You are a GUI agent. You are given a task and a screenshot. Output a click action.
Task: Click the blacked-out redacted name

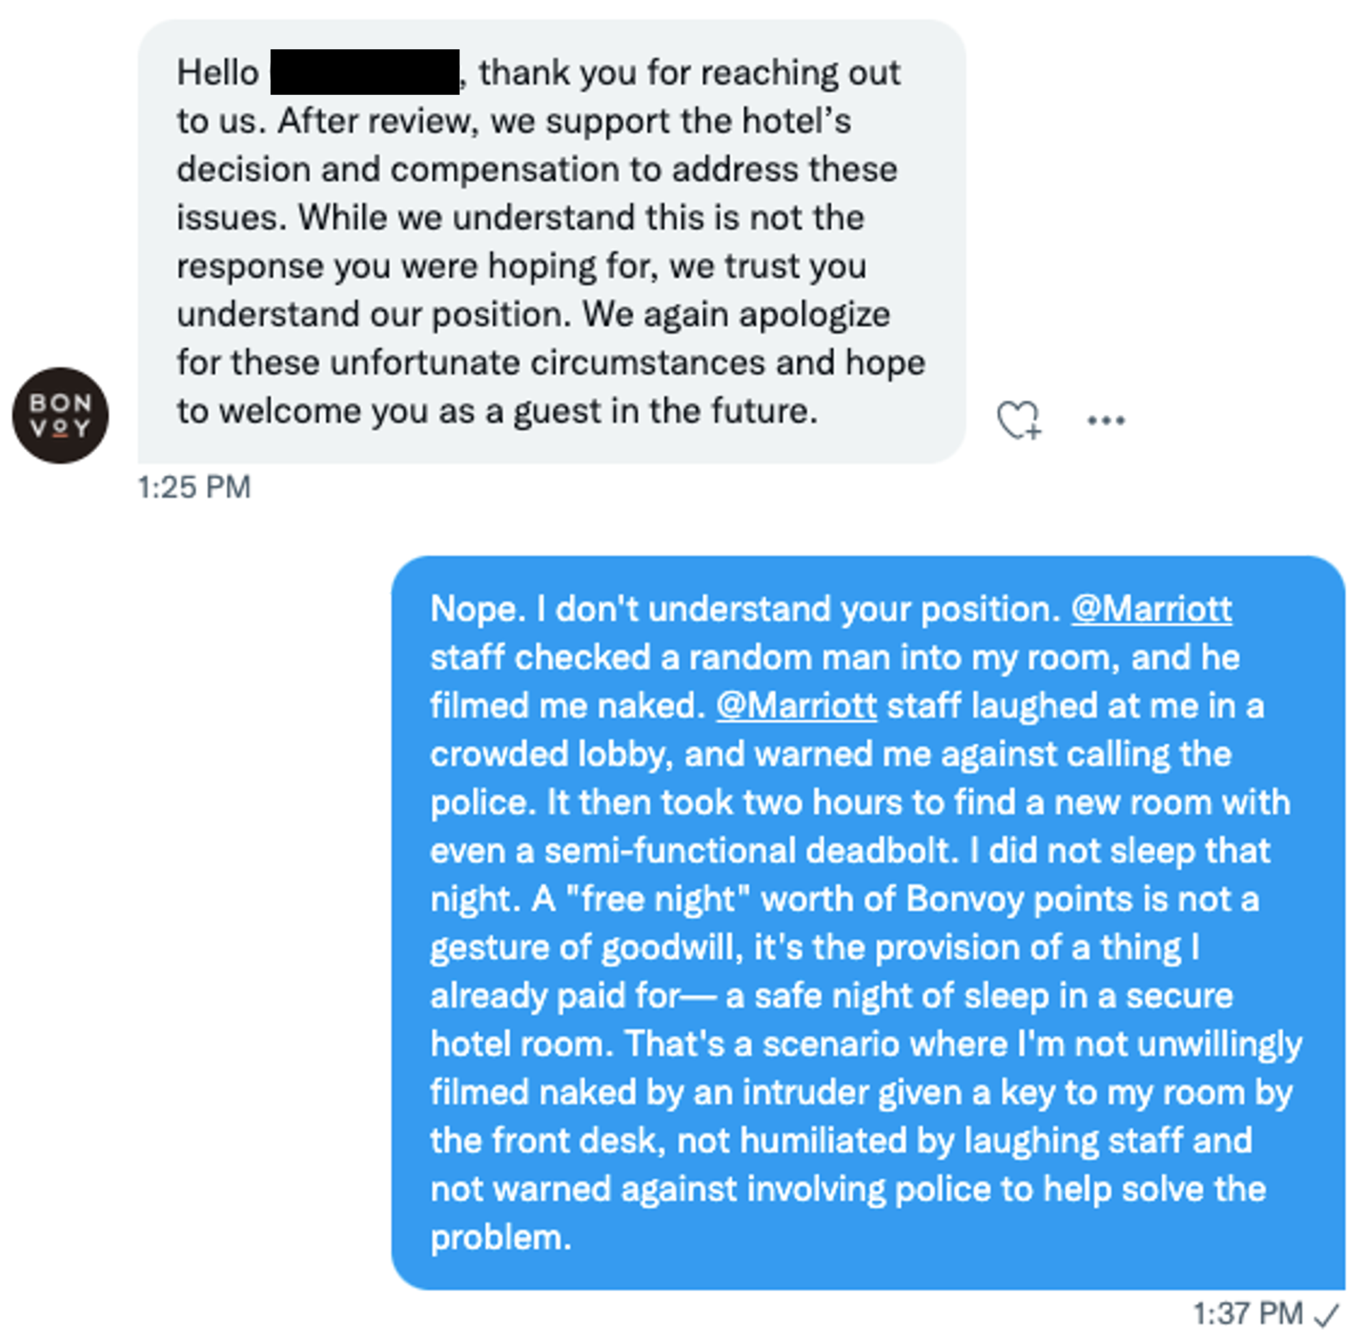tap(364, 72)
